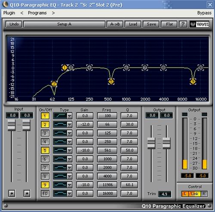The image size is (215, 212).
Task: Open band 1 filter type dropdown arrow
Action: [x=70, y=116]
